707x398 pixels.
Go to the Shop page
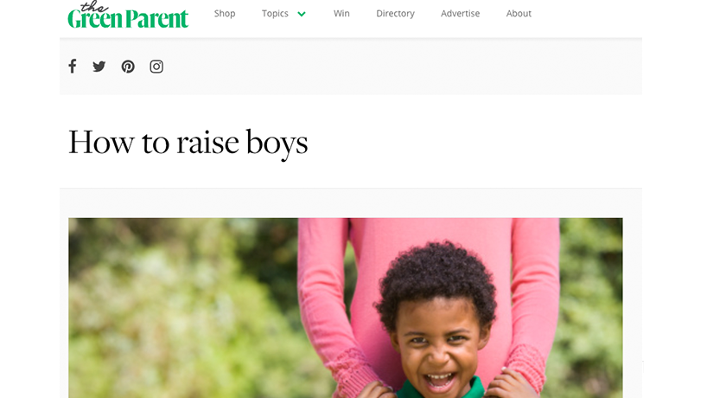pyautogui.click(x=225, y=14)
